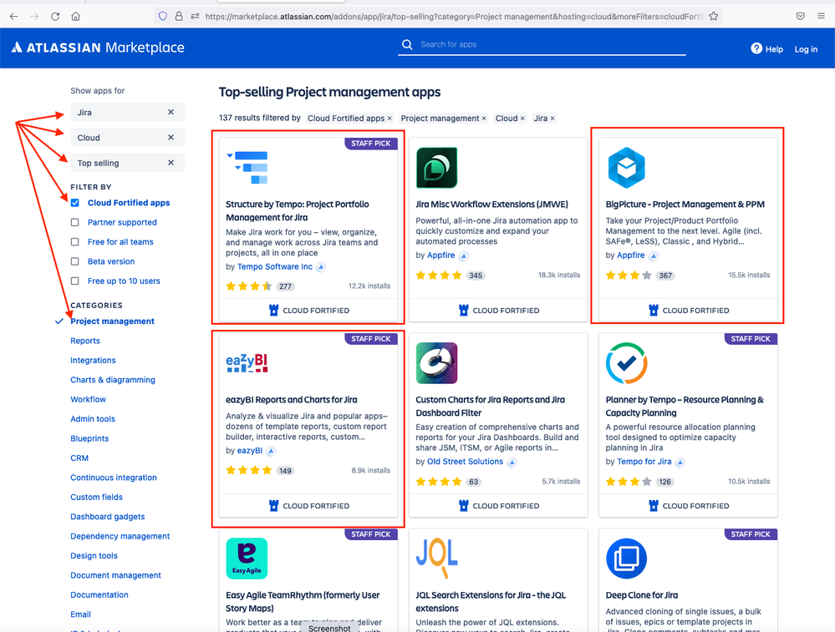This screenshot has height=632, width=835.
Task: Open BigPicture hexagon app icon
Action: tap(626, 168)
